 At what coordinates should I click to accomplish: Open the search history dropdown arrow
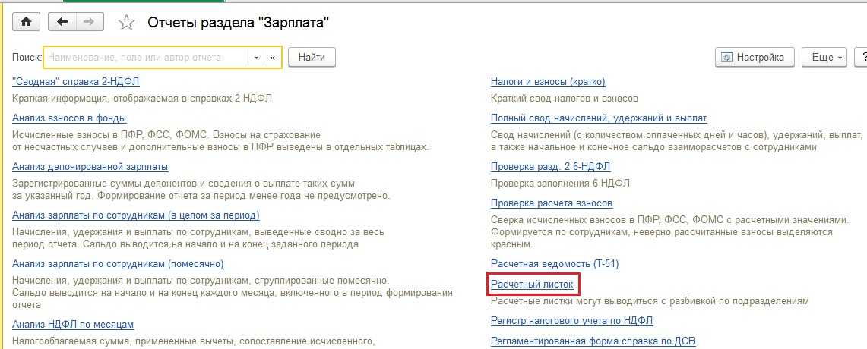click(x=256, y=58)
